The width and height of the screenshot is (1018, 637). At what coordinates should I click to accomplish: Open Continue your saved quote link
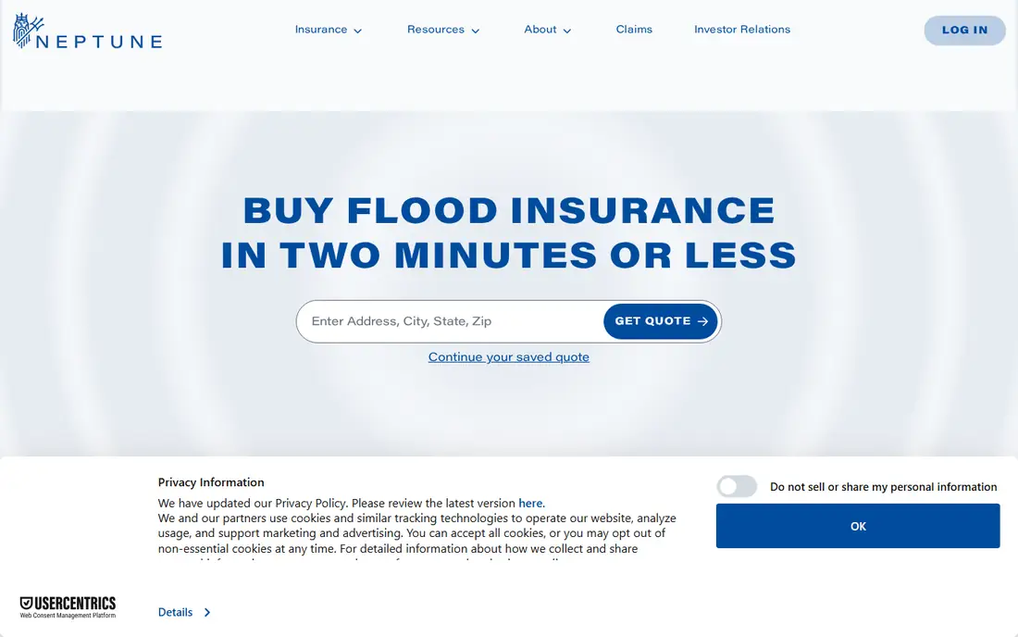509,357
